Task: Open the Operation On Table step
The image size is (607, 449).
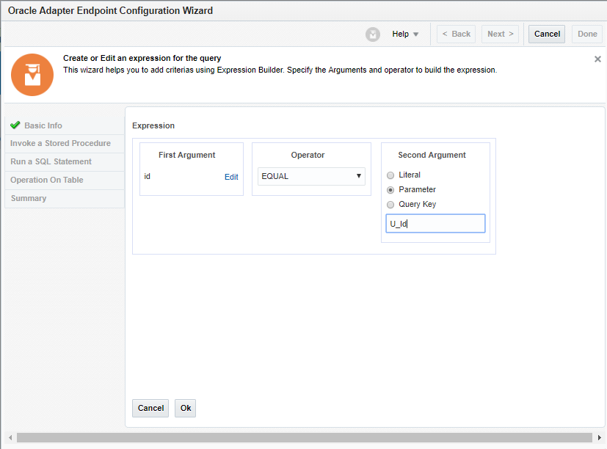Action: click(x=47, y=180)
